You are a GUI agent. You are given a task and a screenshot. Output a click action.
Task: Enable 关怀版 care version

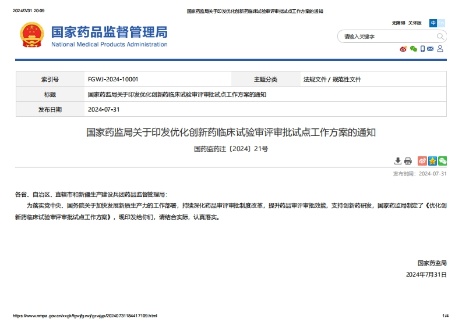tap(414, 23)
